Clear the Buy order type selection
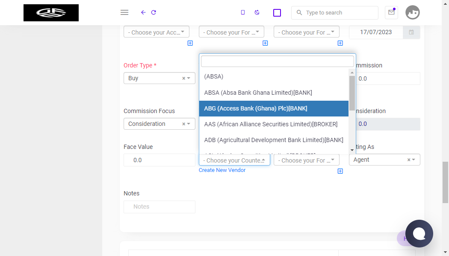This screenshot has height=256, width=449. (x=183, y=78)
